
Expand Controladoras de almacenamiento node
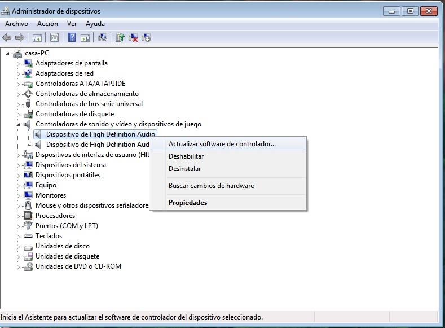pyautogui.click(x=18, y=94)
